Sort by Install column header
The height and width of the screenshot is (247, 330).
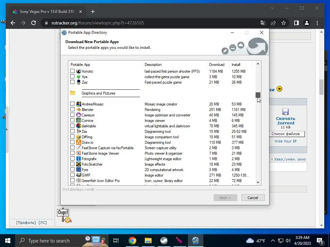point(241,64)
